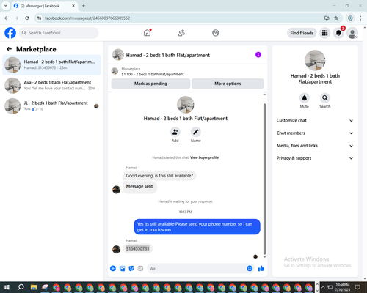Open the Chrome profile icon
Image resolution: width=367 pixels, height=293 pixels.
click(x=350, y=18)
